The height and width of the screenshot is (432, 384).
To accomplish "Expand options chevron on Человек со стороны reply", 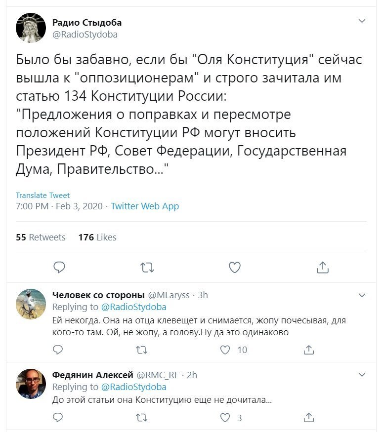I will (362, 295).
